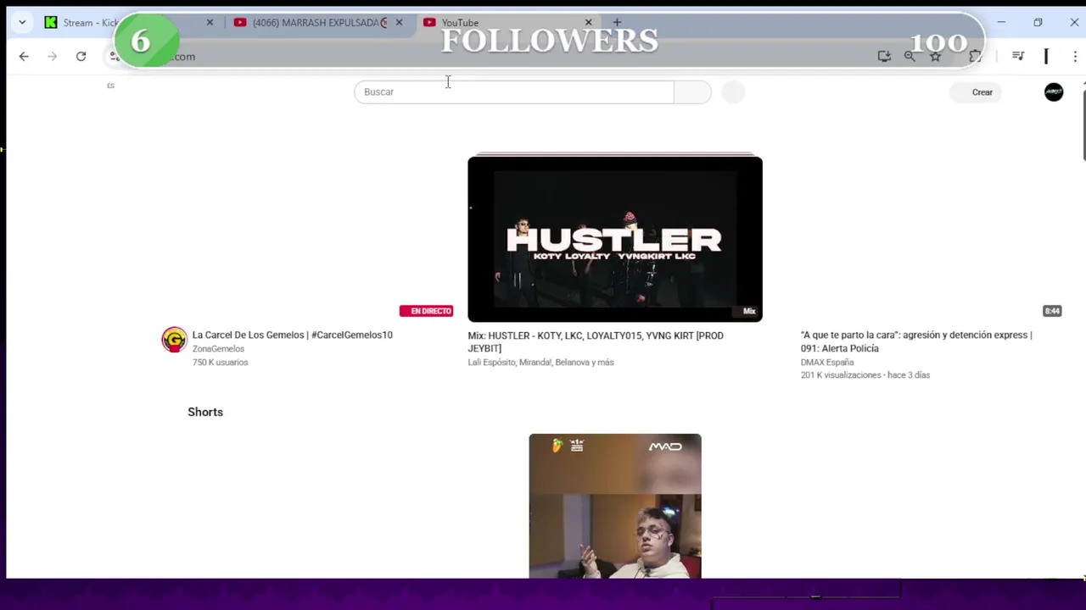
Task: Open the DMAX España channel name
Action: pyautogui.click(x=827, y=362)
